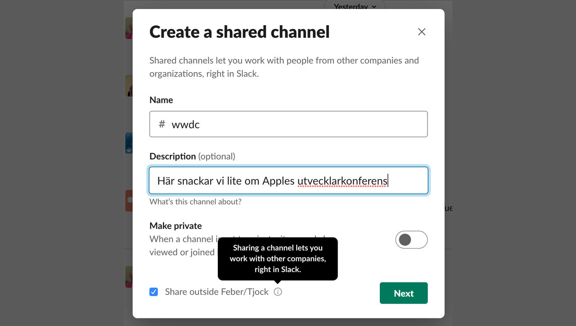Click the black sharing tooltip bubble

point(278,259)
